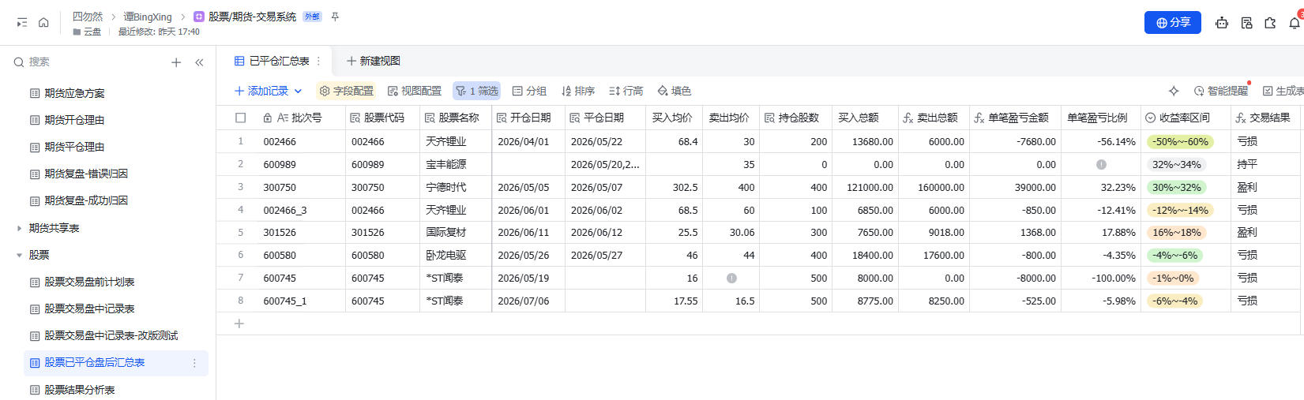The height and width of the screenshot is (400, 1304).
Task: Add new item with sidebar plus icon
Action: click(176, 62)
